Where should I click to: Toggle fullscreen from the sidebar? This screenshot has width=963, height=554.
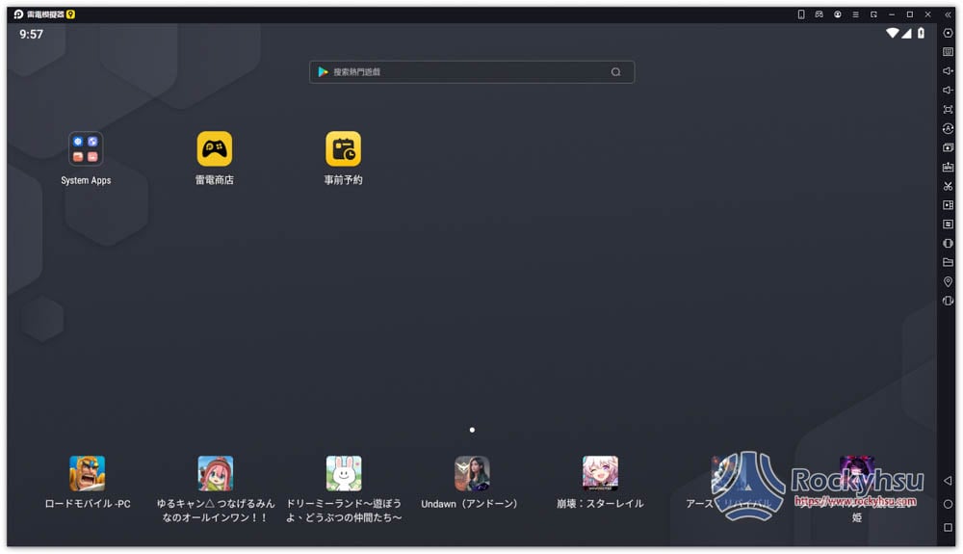click(x=948, y=109)
